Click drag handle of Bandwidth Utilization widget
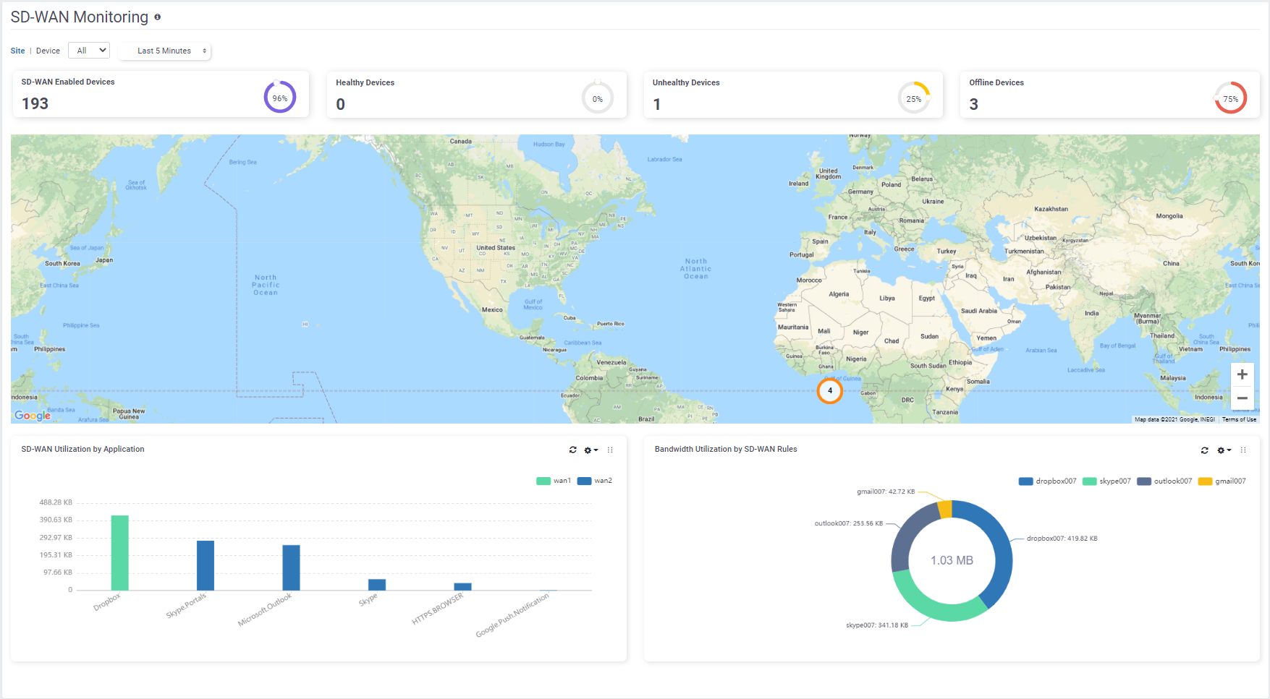The image size is (1270, 699). pos(1243,450)
